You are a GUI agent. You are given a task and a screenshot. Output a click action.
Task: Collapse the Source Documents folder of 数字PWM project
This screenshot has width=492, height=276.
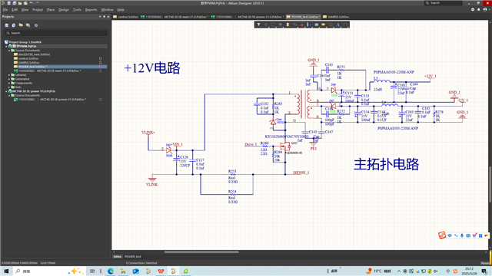pyautogui.click(x=9, y=51)
